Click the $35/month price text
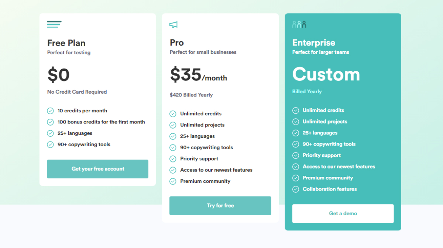Viewport: 443px width, 248px height. pos(198,75)
